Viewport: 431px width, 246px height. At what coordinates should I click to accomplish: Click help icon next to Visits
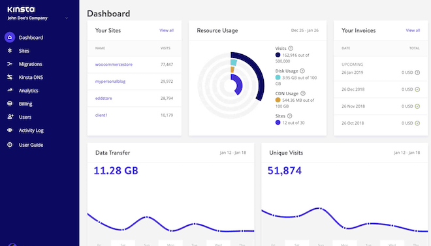tap(291, 48)
